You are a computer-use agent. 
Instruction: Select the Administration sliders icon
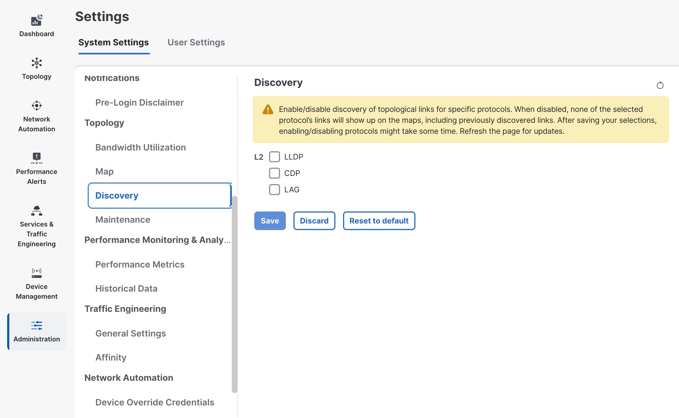(x=36, y=325)
